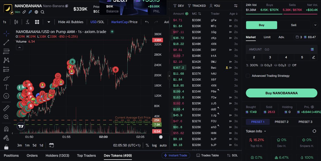Open the Instant Trade button

pyautogui.click(x=176, y=155)
